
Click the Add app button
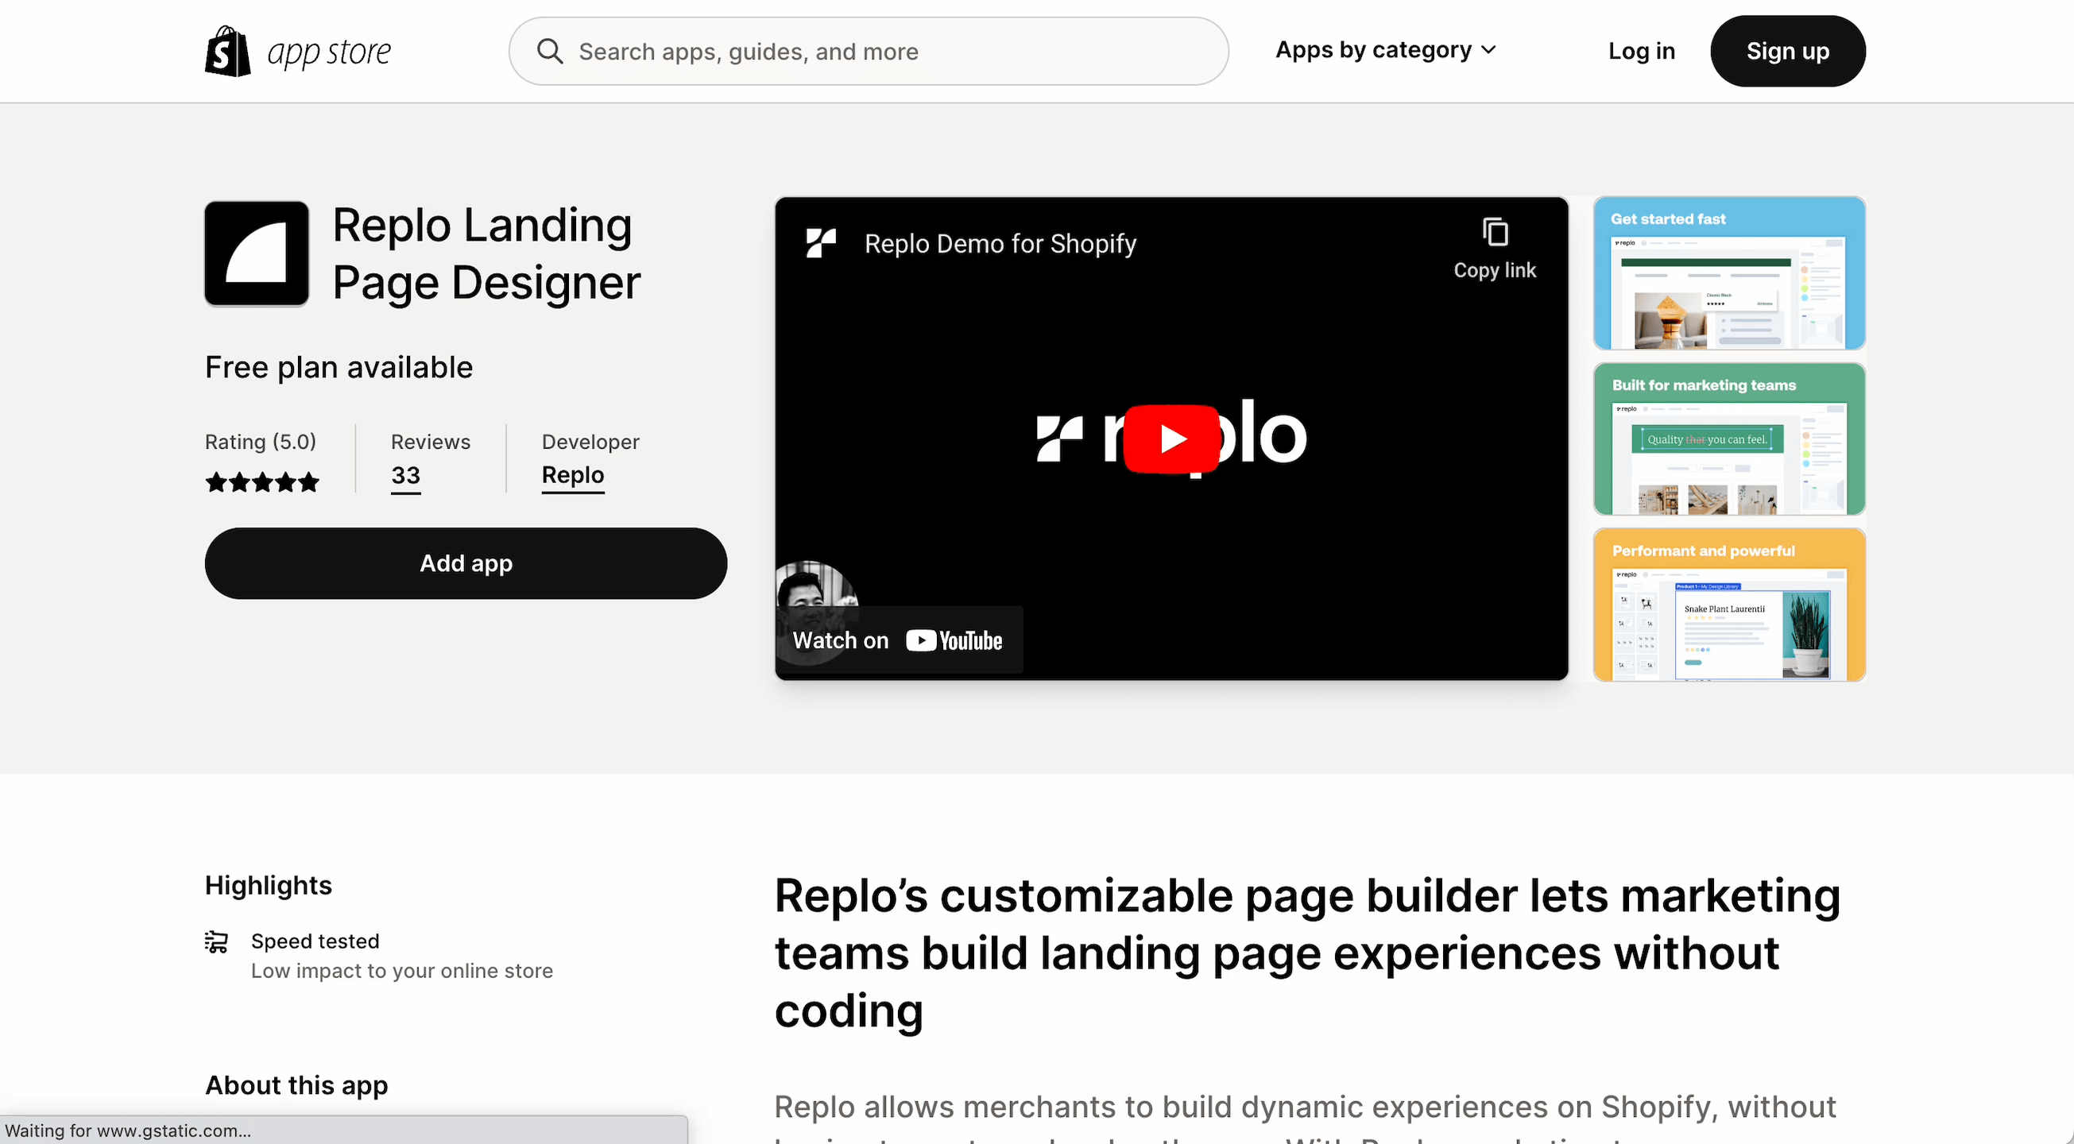tap(466, 562)
